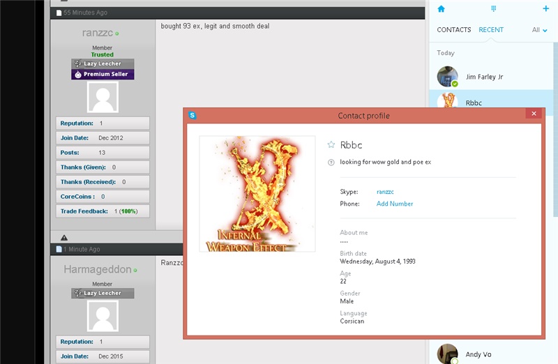Click the plus icon to add contact

click(545, 8)
